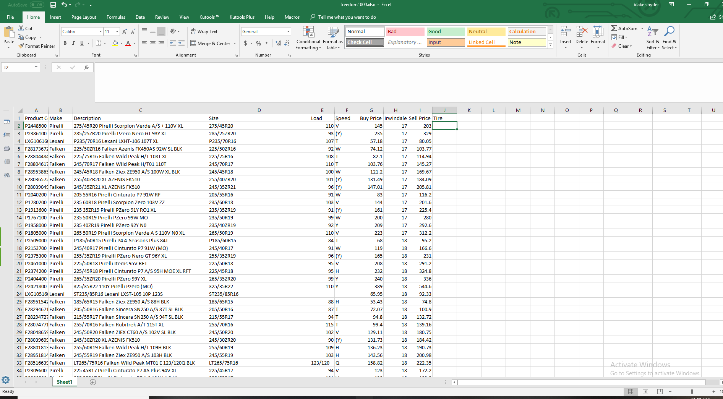Toggle right text alignment
723x399 pixels.
point(161,43)
